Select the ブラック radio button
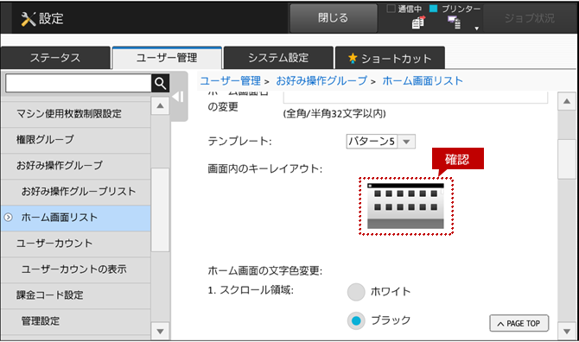This screenshot has height=342, width=579. tap(356, 320)
